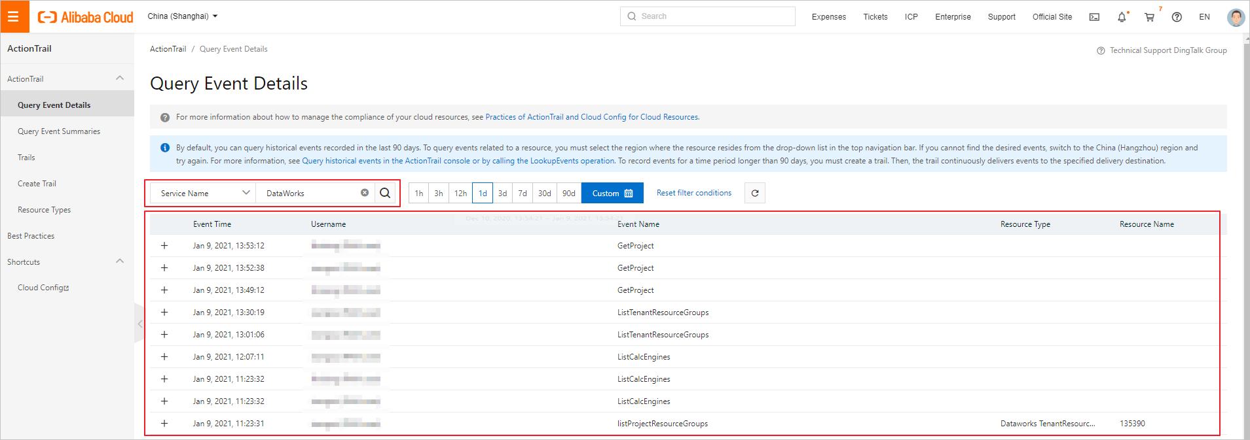Click resource name 135390

(x=1132, y=424)
